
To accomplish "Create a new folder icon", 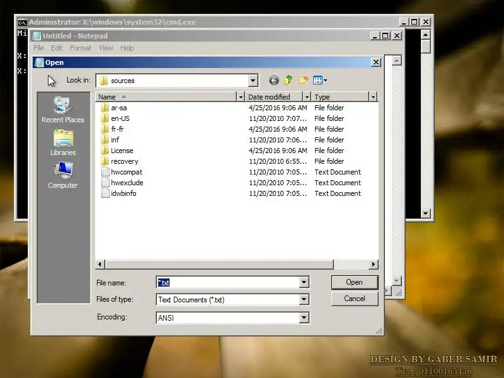I will tap(303, 80).
